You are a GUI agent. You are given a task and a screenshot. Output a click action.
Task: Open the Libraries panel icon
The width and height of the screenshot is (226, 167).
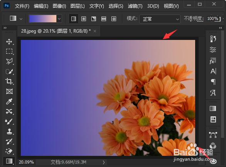point(213,119)
